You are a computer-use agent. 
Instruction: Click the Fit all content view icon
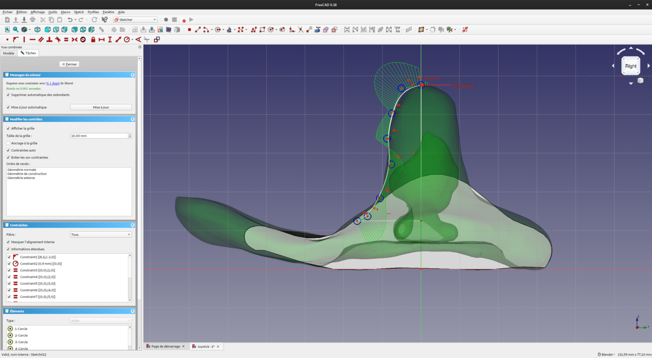coord(7,30)
